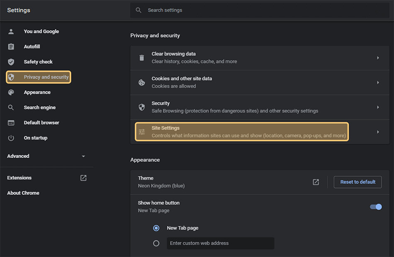394x257 pixels.
Task: Go to You and Google section
Action: [x=41, y=31]
